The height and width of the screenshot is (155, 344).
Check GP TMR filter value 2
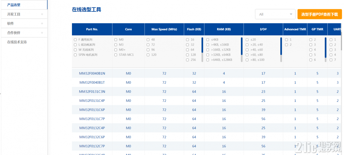pyautogui.click(x=311, y=40)
